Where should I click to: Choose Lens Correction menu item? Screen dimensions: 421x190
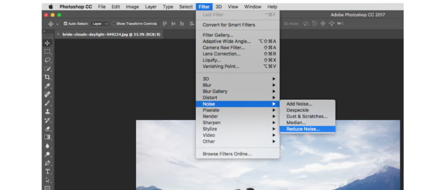click(x=238, y=54)
